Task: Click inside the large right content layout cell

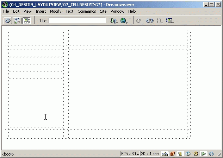Action: tap(128, 89)
